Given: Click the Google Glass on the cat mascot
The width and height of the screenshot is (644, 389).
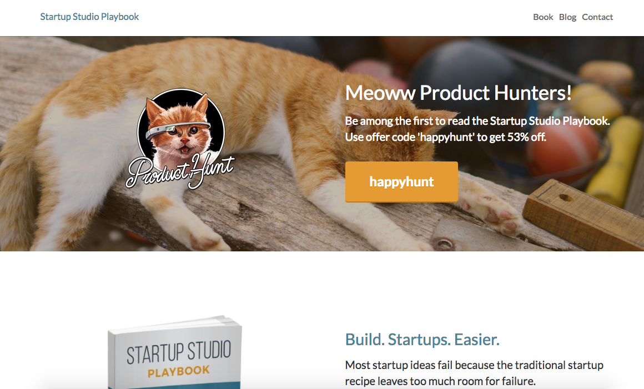Looking at the screenshot, I should click(x=178, y=129).
